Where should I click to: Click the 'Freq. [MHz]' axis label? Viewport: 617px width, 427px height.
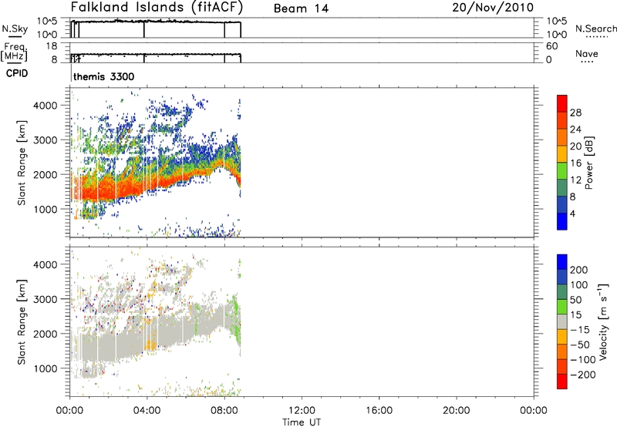click(x=14, y=52)
